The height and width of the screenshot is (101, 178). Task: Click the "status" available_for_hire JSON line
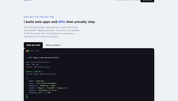(43, 90)
